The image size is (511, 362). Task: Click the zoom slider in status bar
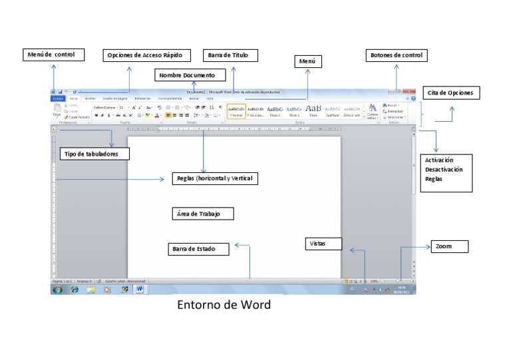[x=397, y=281]
